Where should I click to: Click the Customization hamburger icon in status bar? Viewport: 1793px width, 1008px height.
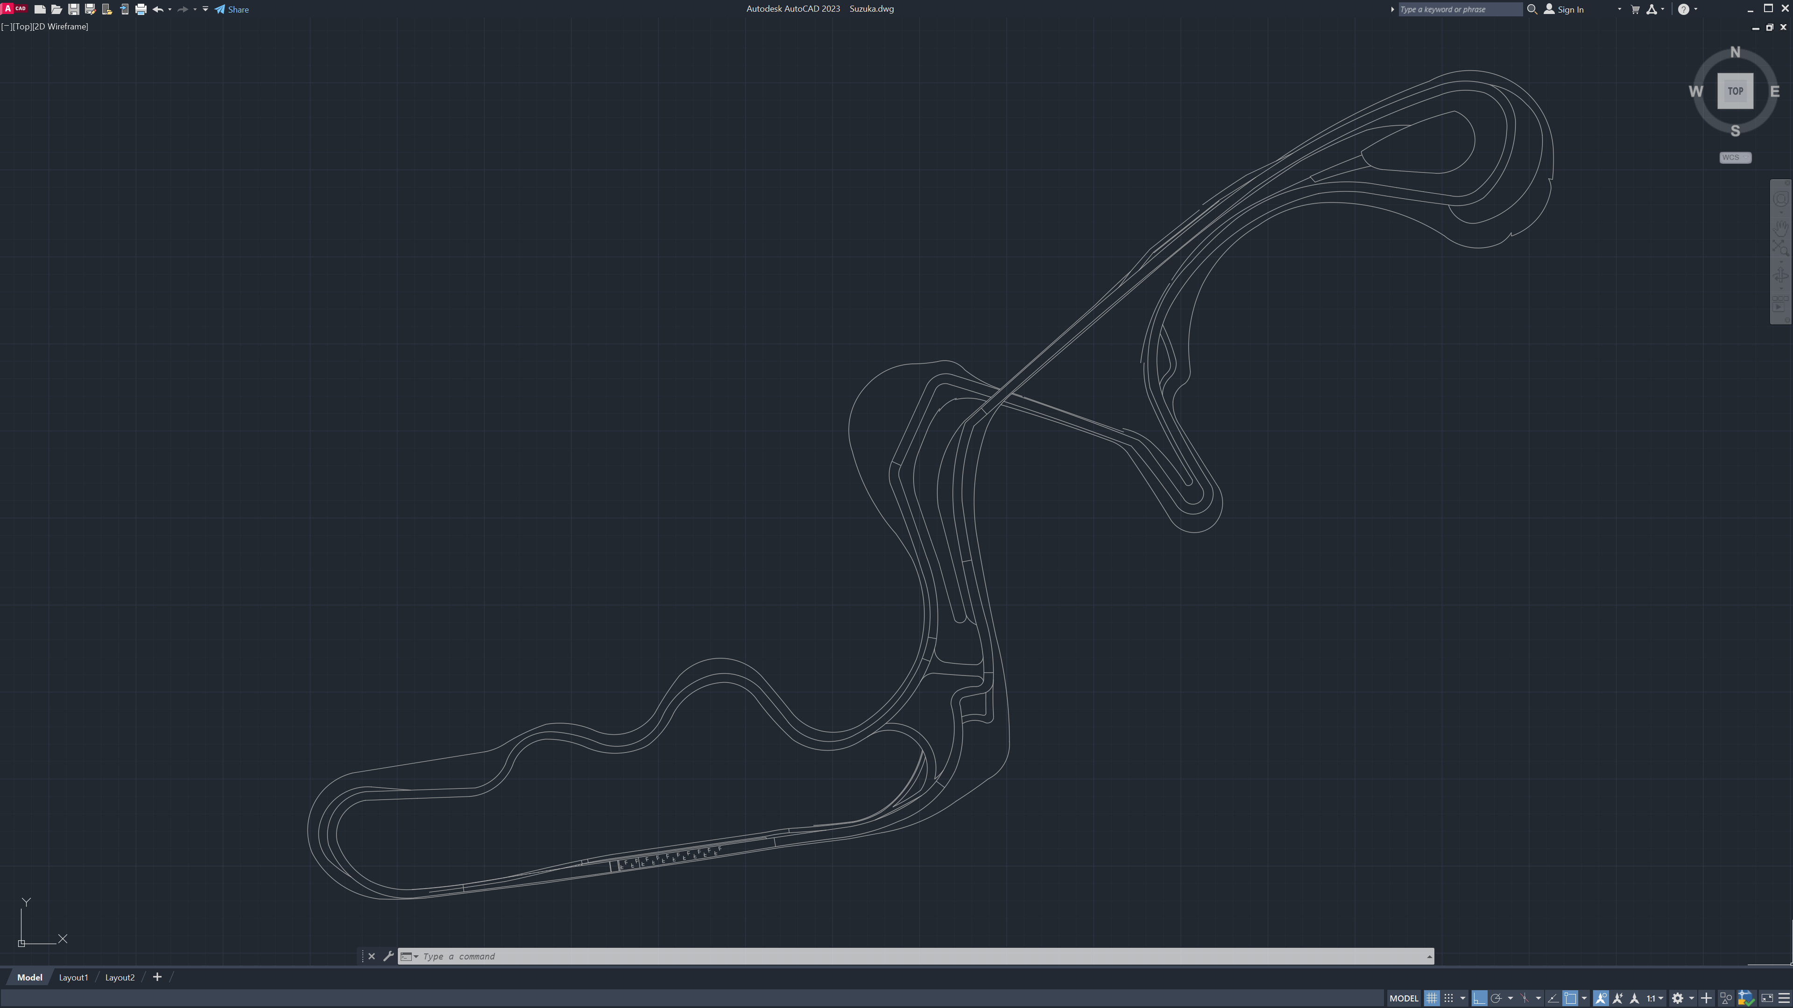pos(1784,998)
